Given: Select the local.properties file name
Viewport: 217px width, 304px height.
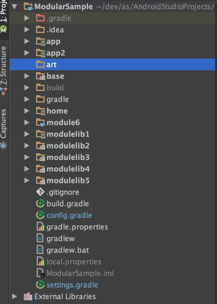Looking at the screenshot, I should [74, 262].
